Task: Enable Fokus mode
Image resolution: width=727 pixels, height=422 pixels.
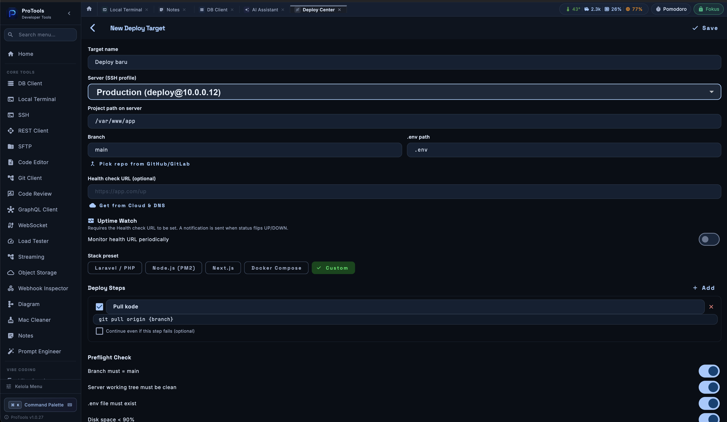Action: (709, 9)
